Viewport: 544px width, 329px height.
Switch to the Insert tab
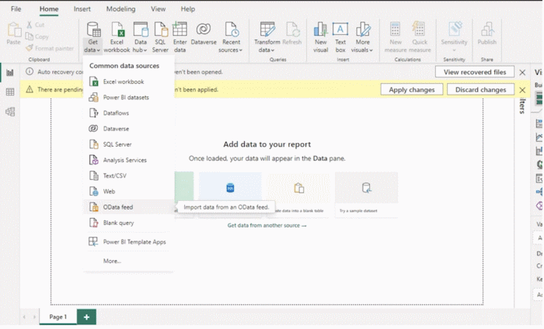[x=82, y=9]
